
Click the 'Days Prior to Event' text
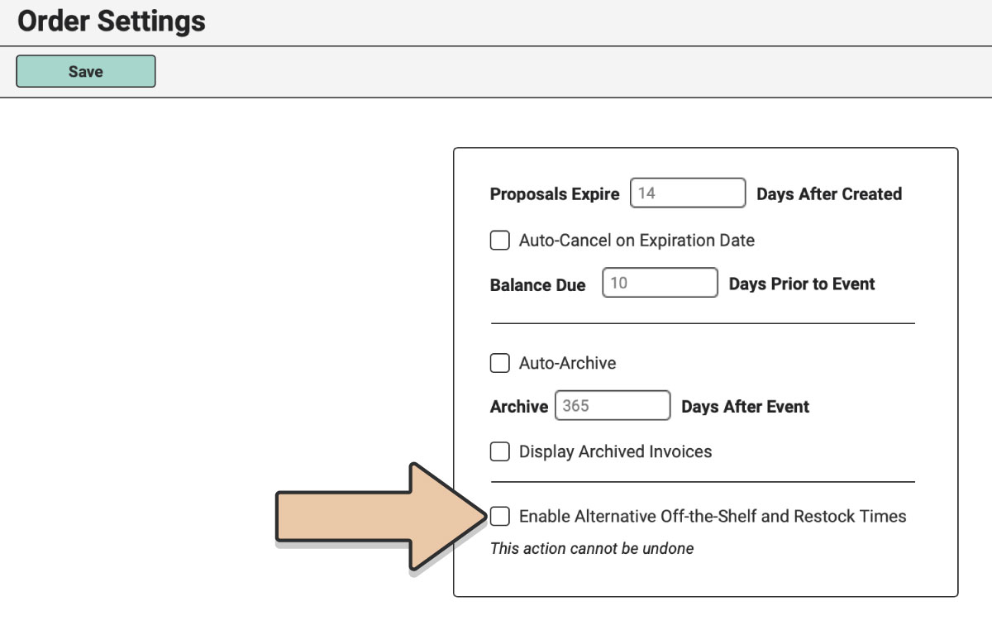pyautogui.click(x=802, y=284)
